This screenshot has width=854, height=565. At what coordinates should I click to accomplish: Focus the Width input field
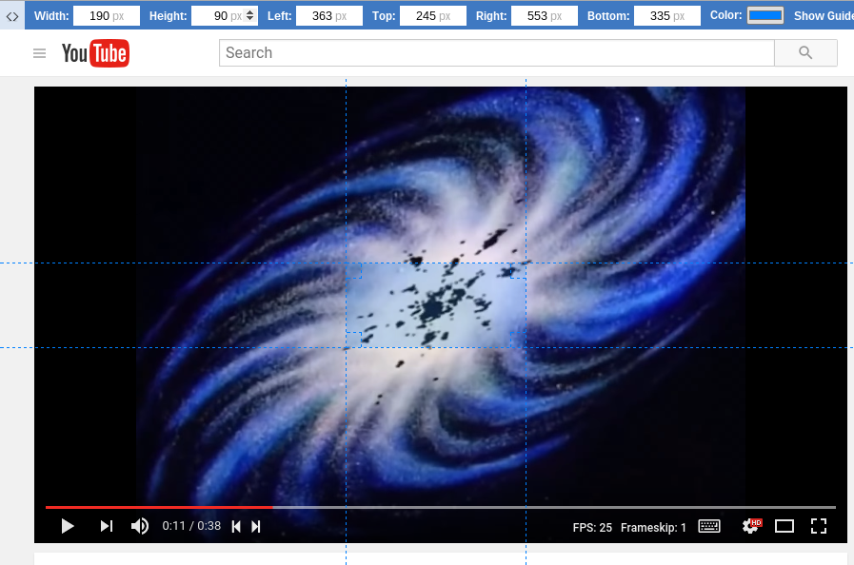(x=107, y=16)
